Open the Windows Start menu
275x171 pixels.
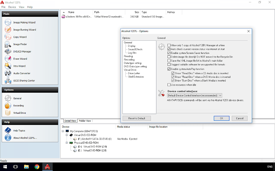click(x=5, y=167)
